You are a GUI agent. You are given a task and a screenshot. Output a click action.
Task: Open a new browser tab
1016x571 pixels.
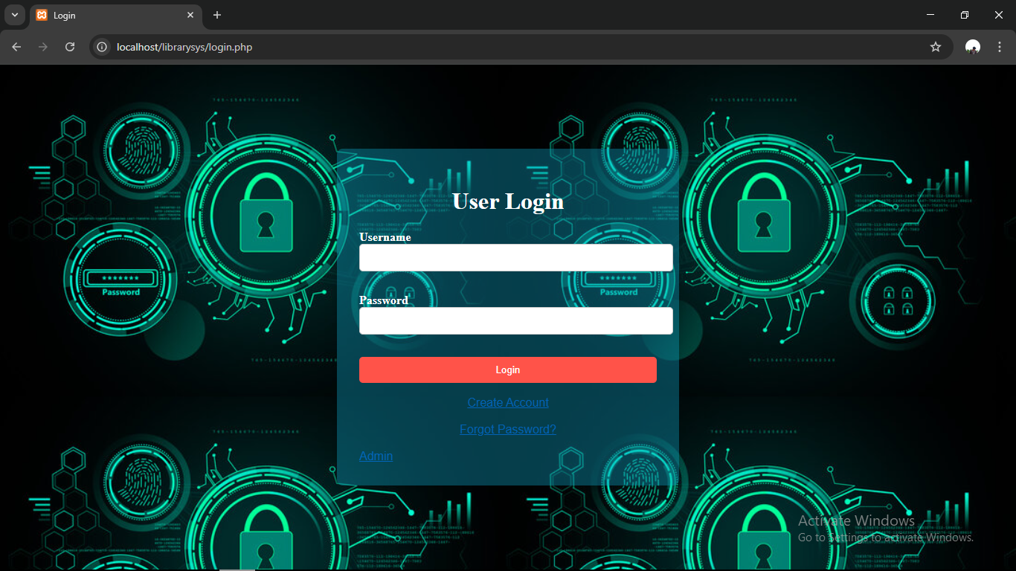click(x=217, y=15)
